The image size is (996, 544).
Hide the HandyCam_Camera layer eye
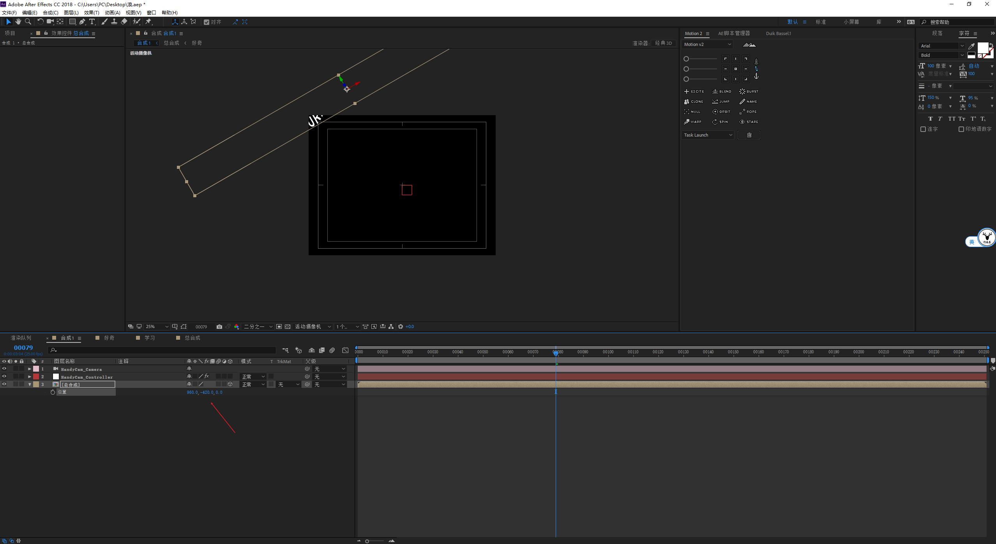coord(4,369)
